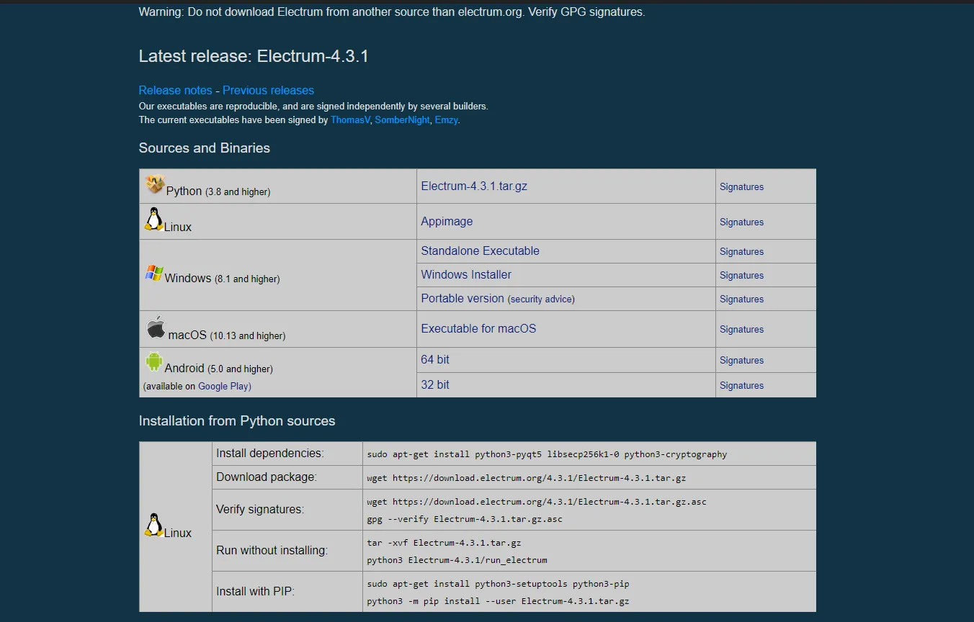Open the Google Play link
Viewport: 974px width, 622px height.
pos(223,387)
